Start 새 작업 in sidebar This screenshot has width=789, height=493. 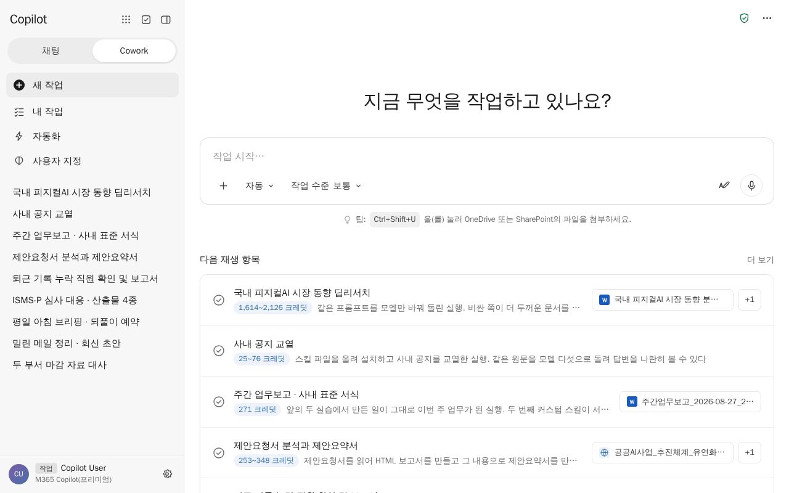tap(92, 85)
